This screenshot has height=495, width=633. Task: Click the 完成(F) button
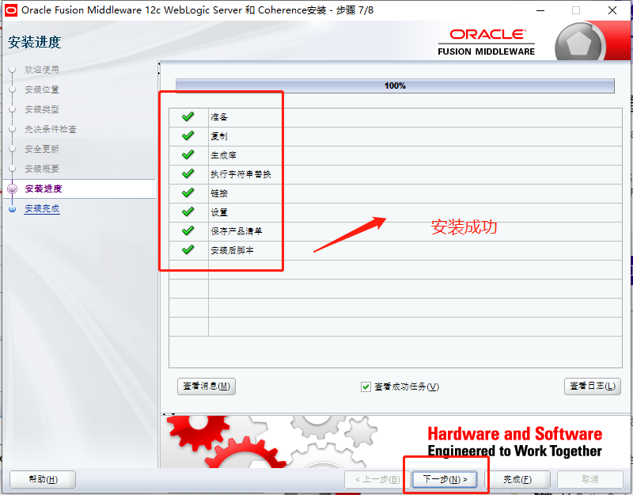coord(517,480)
